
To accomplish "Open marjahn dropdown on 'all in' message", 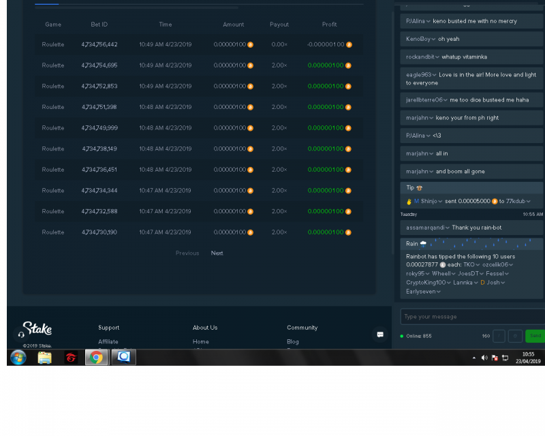I will pyautogui.click(x=431, y=154).
